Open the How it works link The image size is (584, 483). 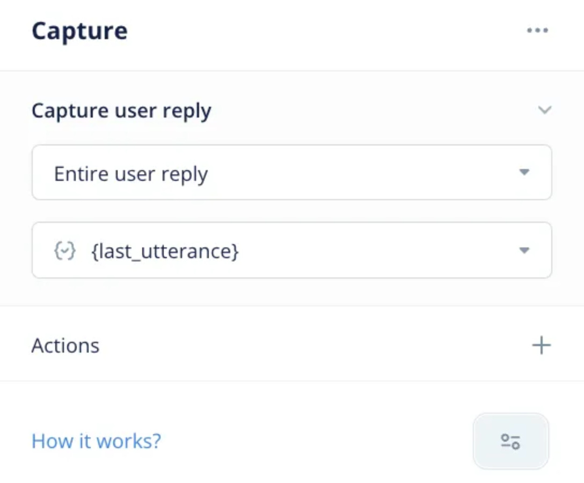(96, 441)
